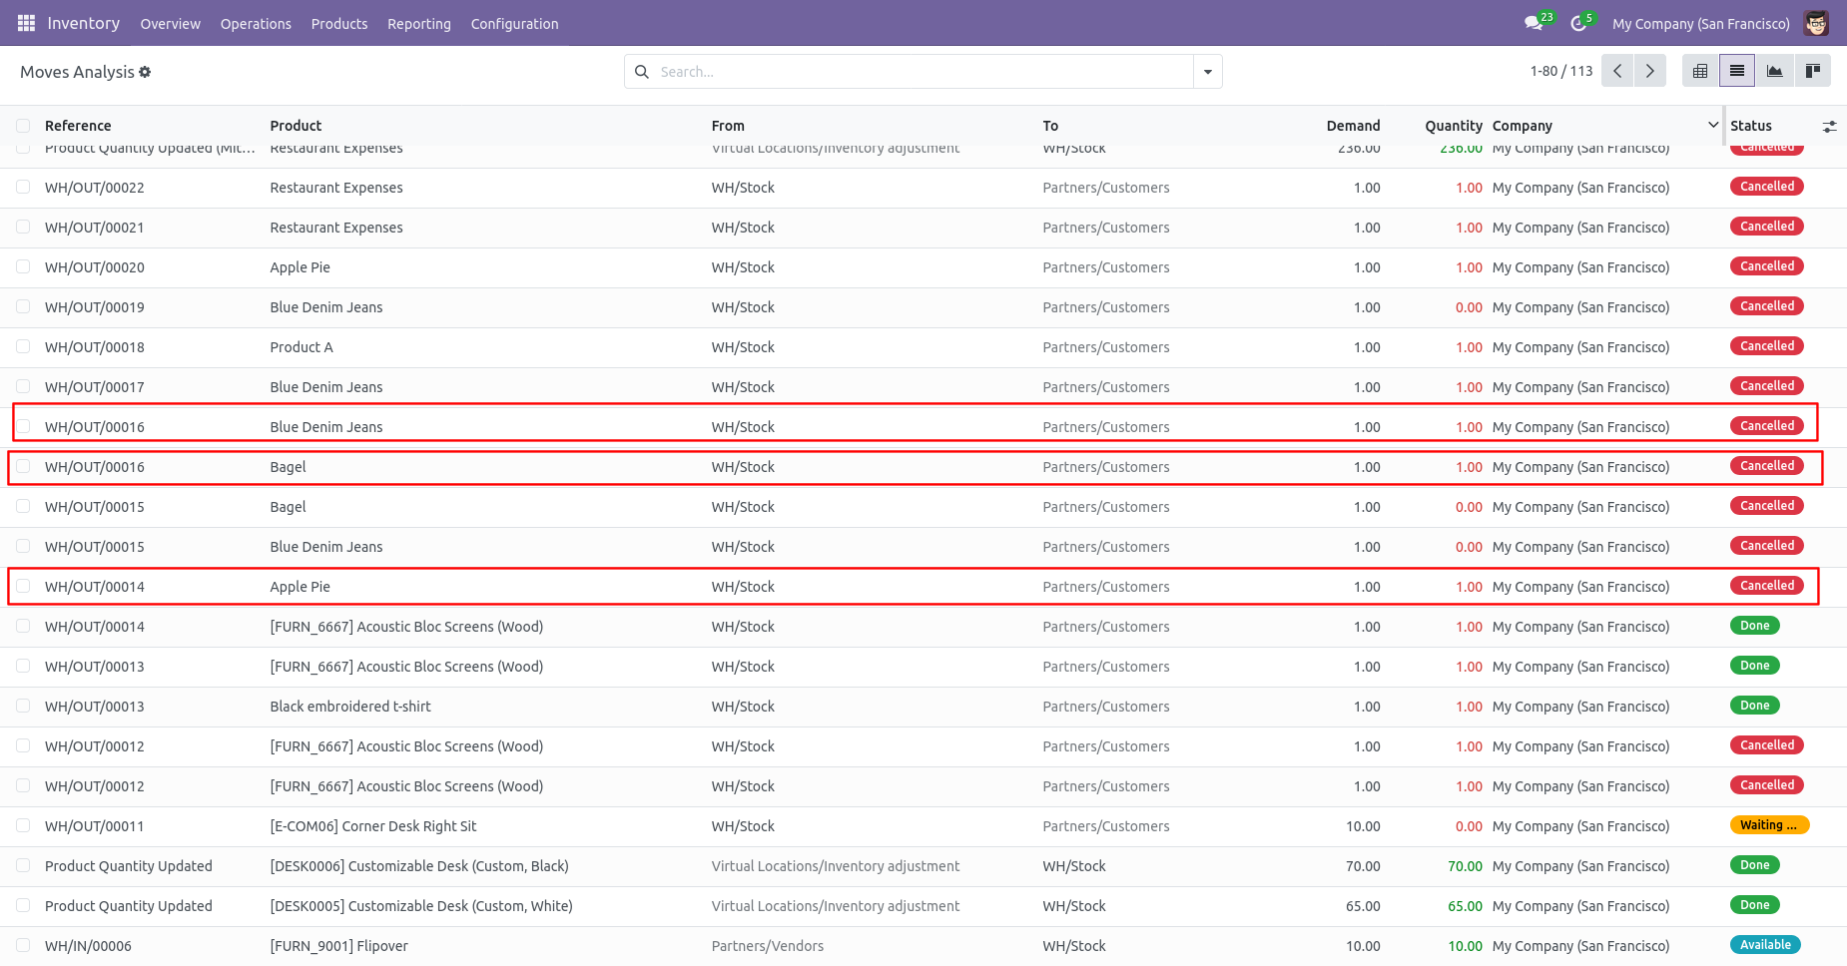Click the 1-80 / 113 pager counter
This screenshot has height=966, width=1847.
[x=1560, y=71]
